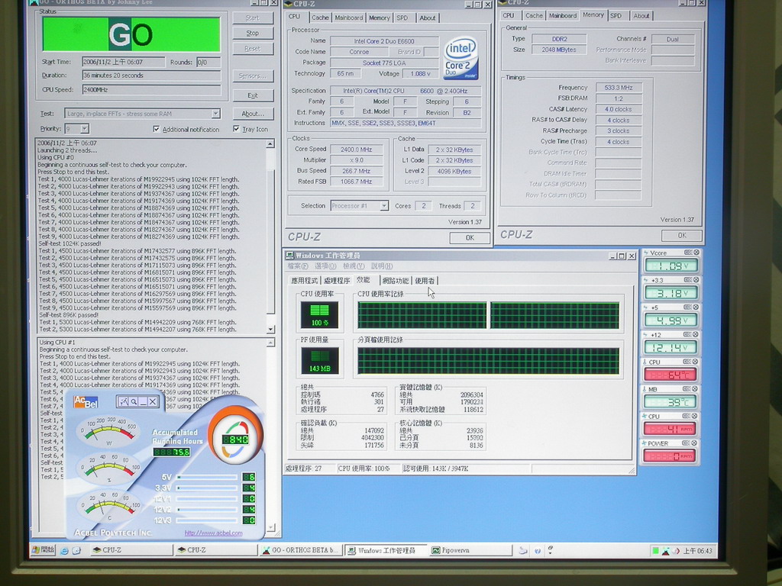Open settings icon on the +5 voltage widget

coord(688,307)
